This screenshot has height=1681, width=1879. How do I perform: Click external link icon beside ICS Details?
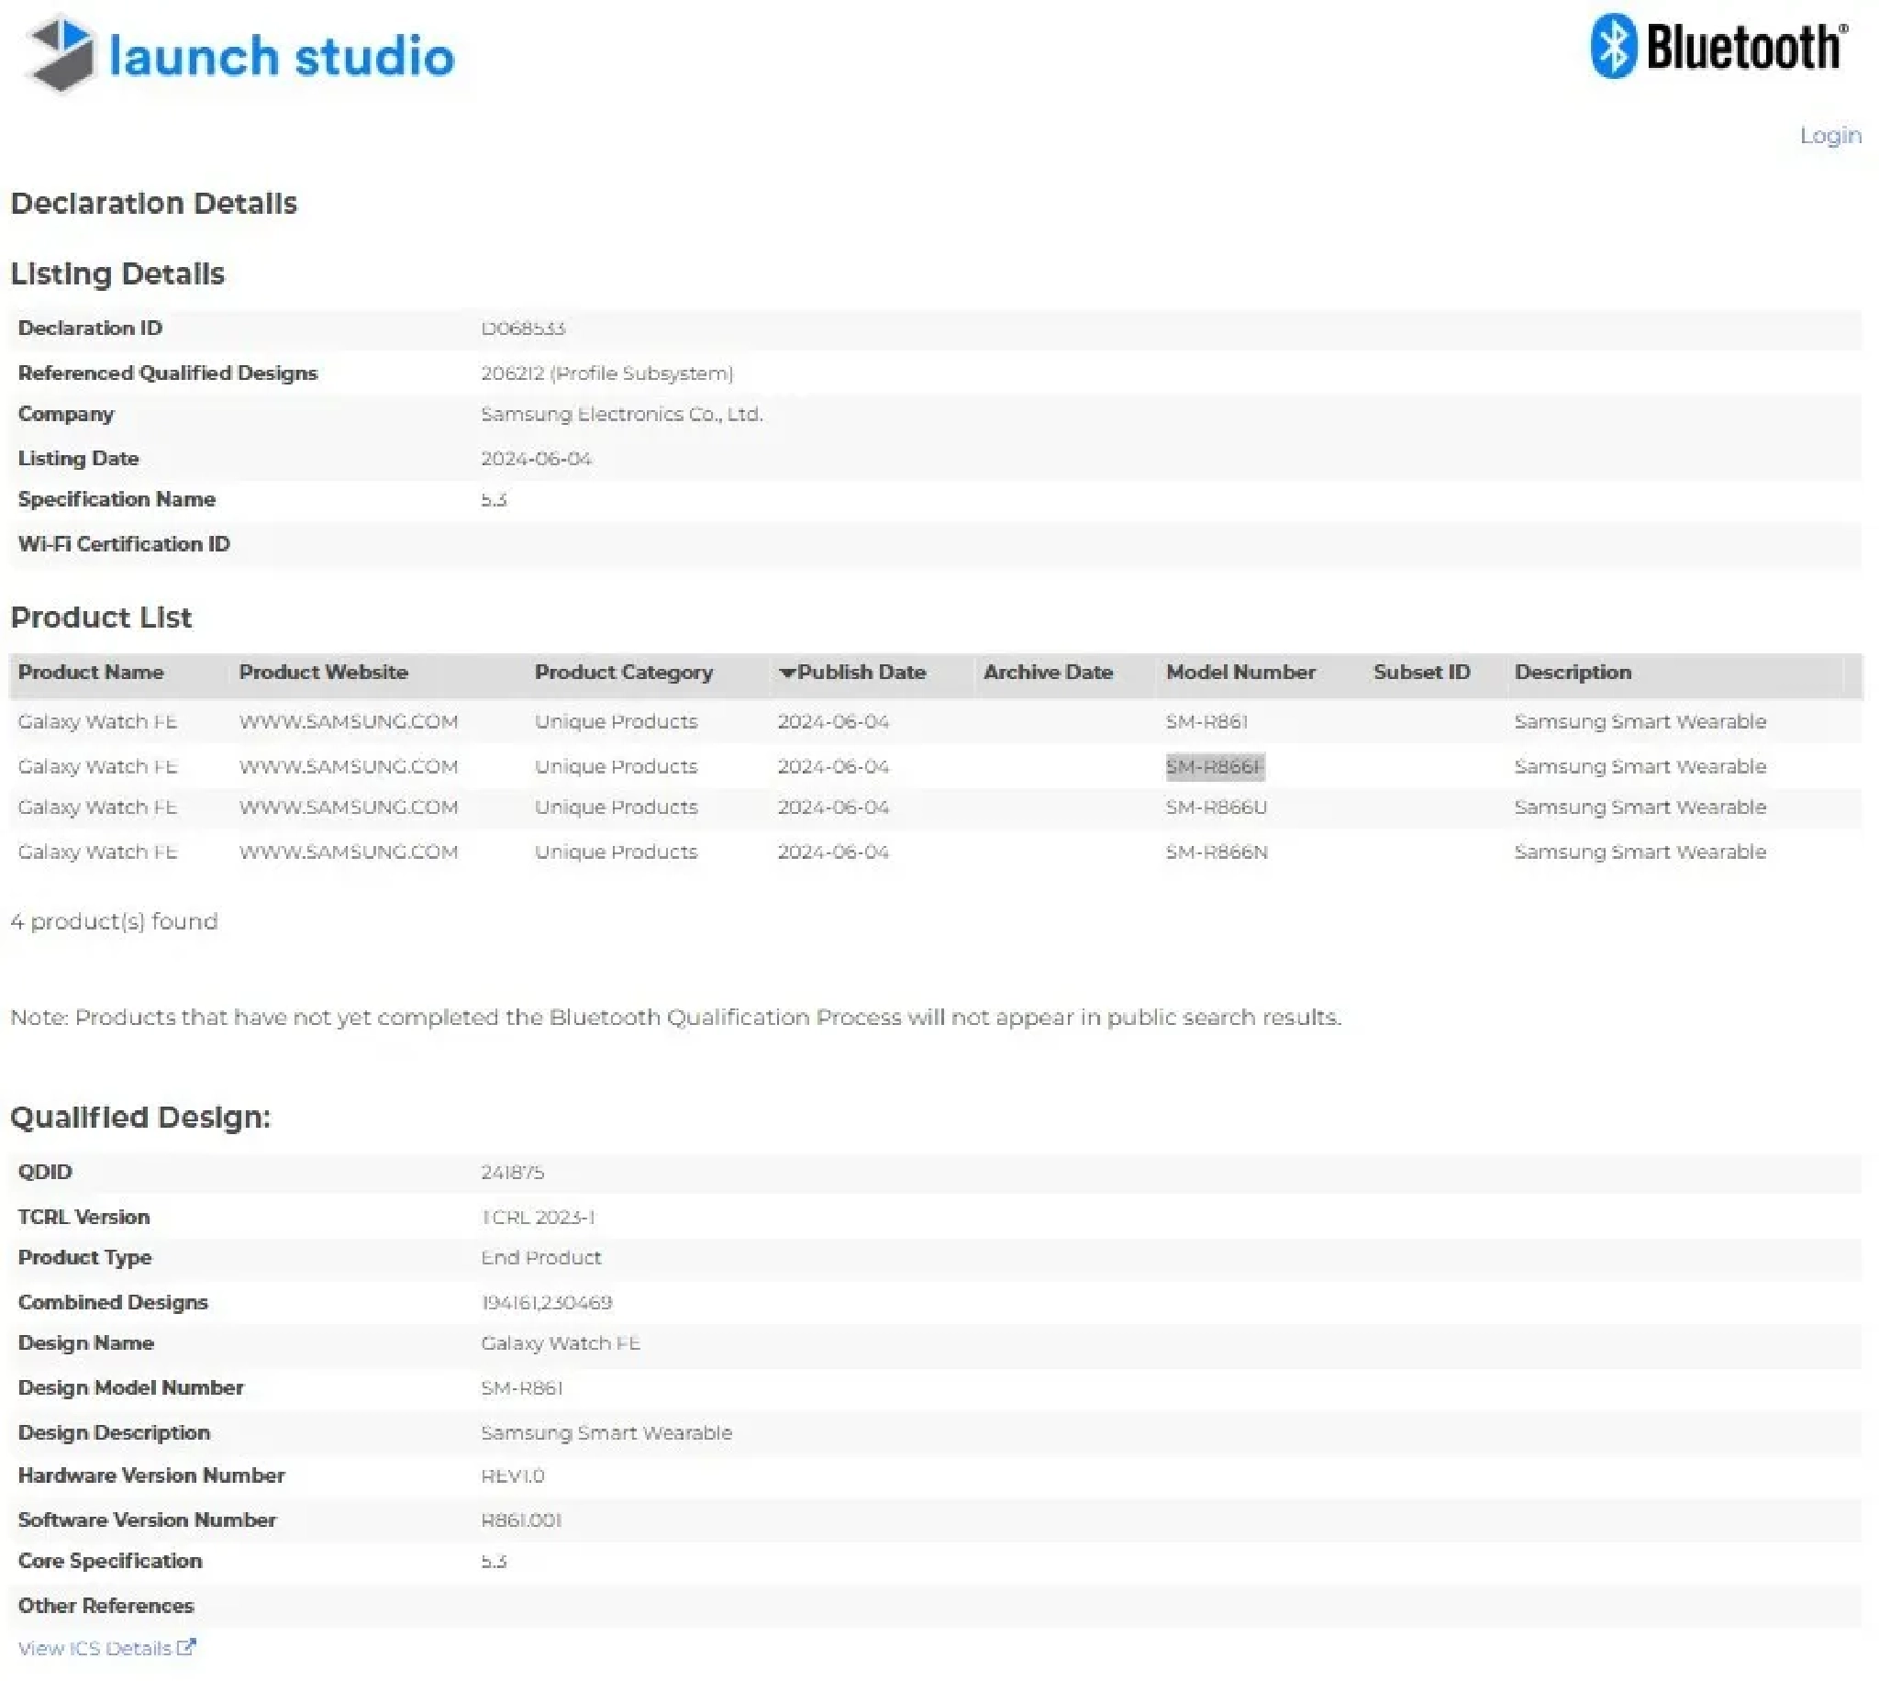tap(185, 1647)
